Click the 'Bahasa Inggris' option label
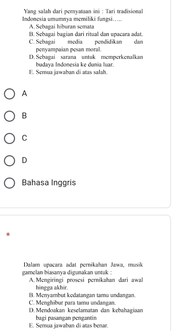This screenshot has height=331, width=181. point(49,182)
